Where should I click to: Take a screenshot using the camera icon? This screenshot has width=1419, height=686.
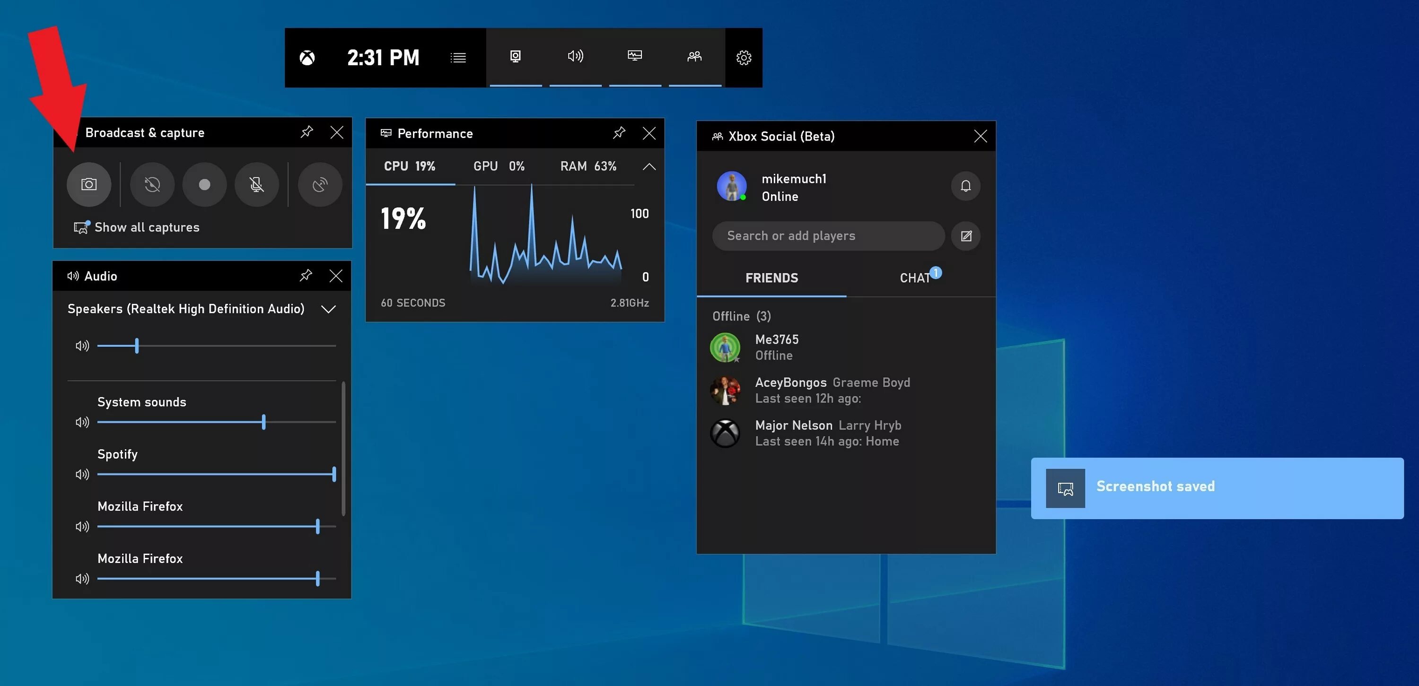click(89, 184)
